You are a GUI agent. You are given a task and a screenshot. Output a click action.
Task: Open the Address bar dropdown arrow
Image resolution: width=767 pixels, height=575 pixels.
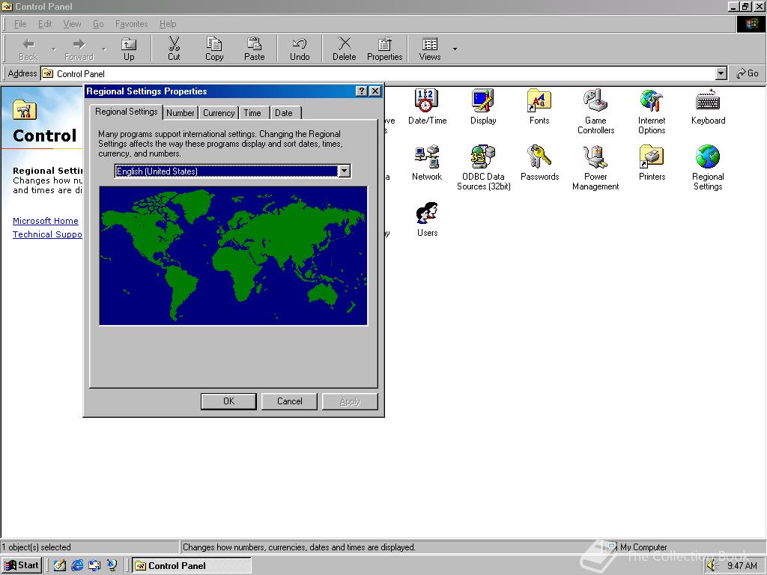click(x=721, y=74)
